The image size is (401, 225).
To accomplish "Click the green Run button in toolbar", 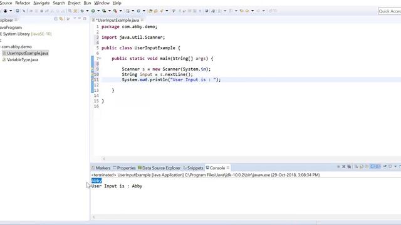I will coord(93,11).
